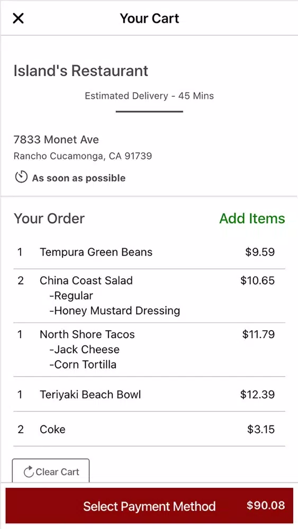298x529 pixels.
Task: Tap the $12.39 Teriyaki Beach Bowl price
Action: coord(257,395)
